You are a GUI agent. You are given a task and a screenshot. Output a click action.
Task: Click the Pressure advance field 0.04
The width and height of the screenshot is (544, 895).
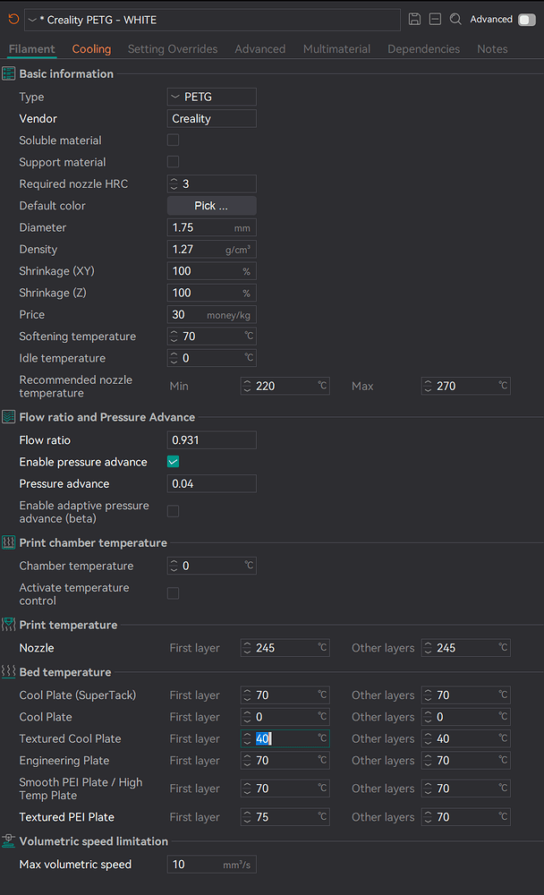(x=212, y=483)
